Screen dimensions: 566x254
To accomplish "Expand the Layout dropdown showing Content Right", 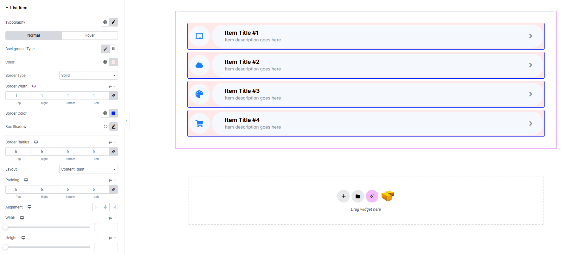I will tap(88, 169).
